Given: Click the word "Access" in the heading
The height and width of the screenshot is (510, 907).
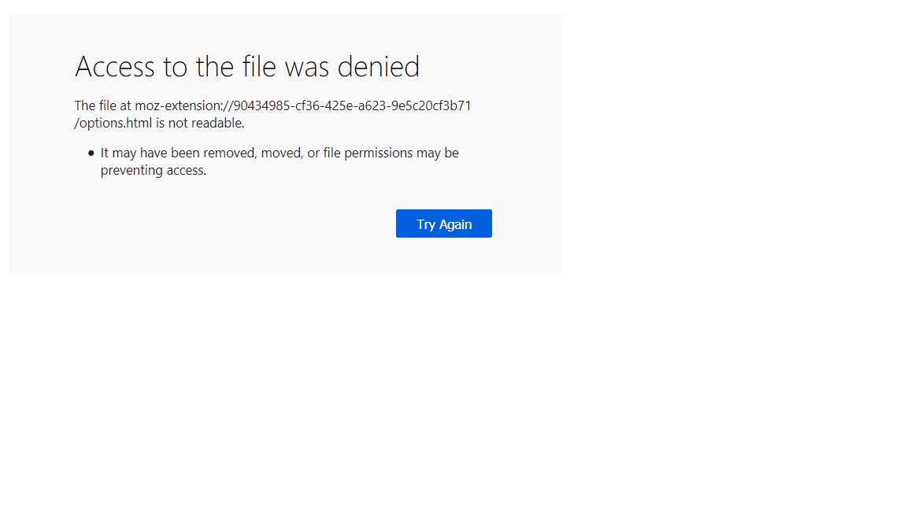Looking at the screenshot, I should [x=115, y=67].
